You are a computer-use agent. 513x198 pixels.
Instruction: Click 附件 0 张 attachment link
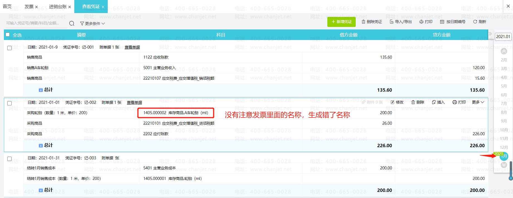(372, 102)
